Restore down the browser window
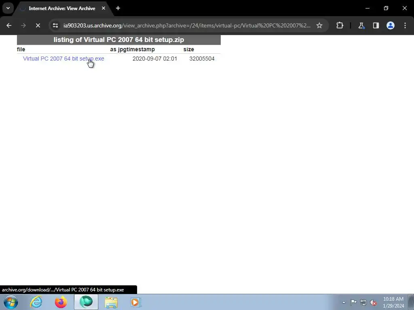 click(x=386, y=8)
